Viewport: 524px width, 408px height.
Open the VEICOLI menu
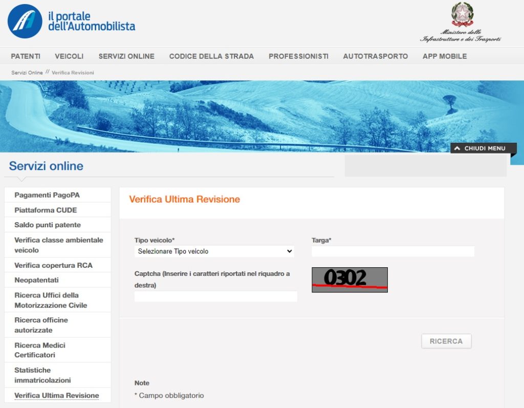point(69,56)
